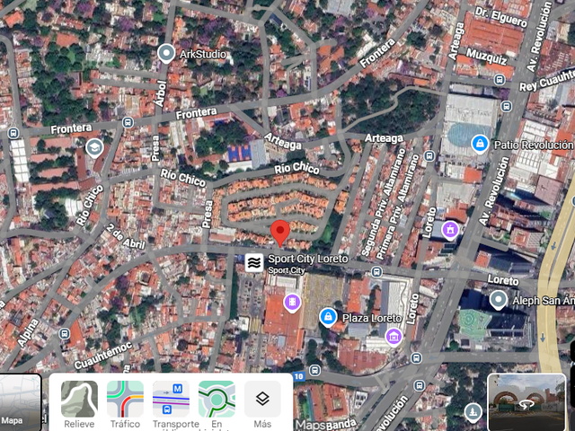Viewport: 575px width, 431px height.
Task: Open the Plaza Loreto place label
Action: point(371,318)
